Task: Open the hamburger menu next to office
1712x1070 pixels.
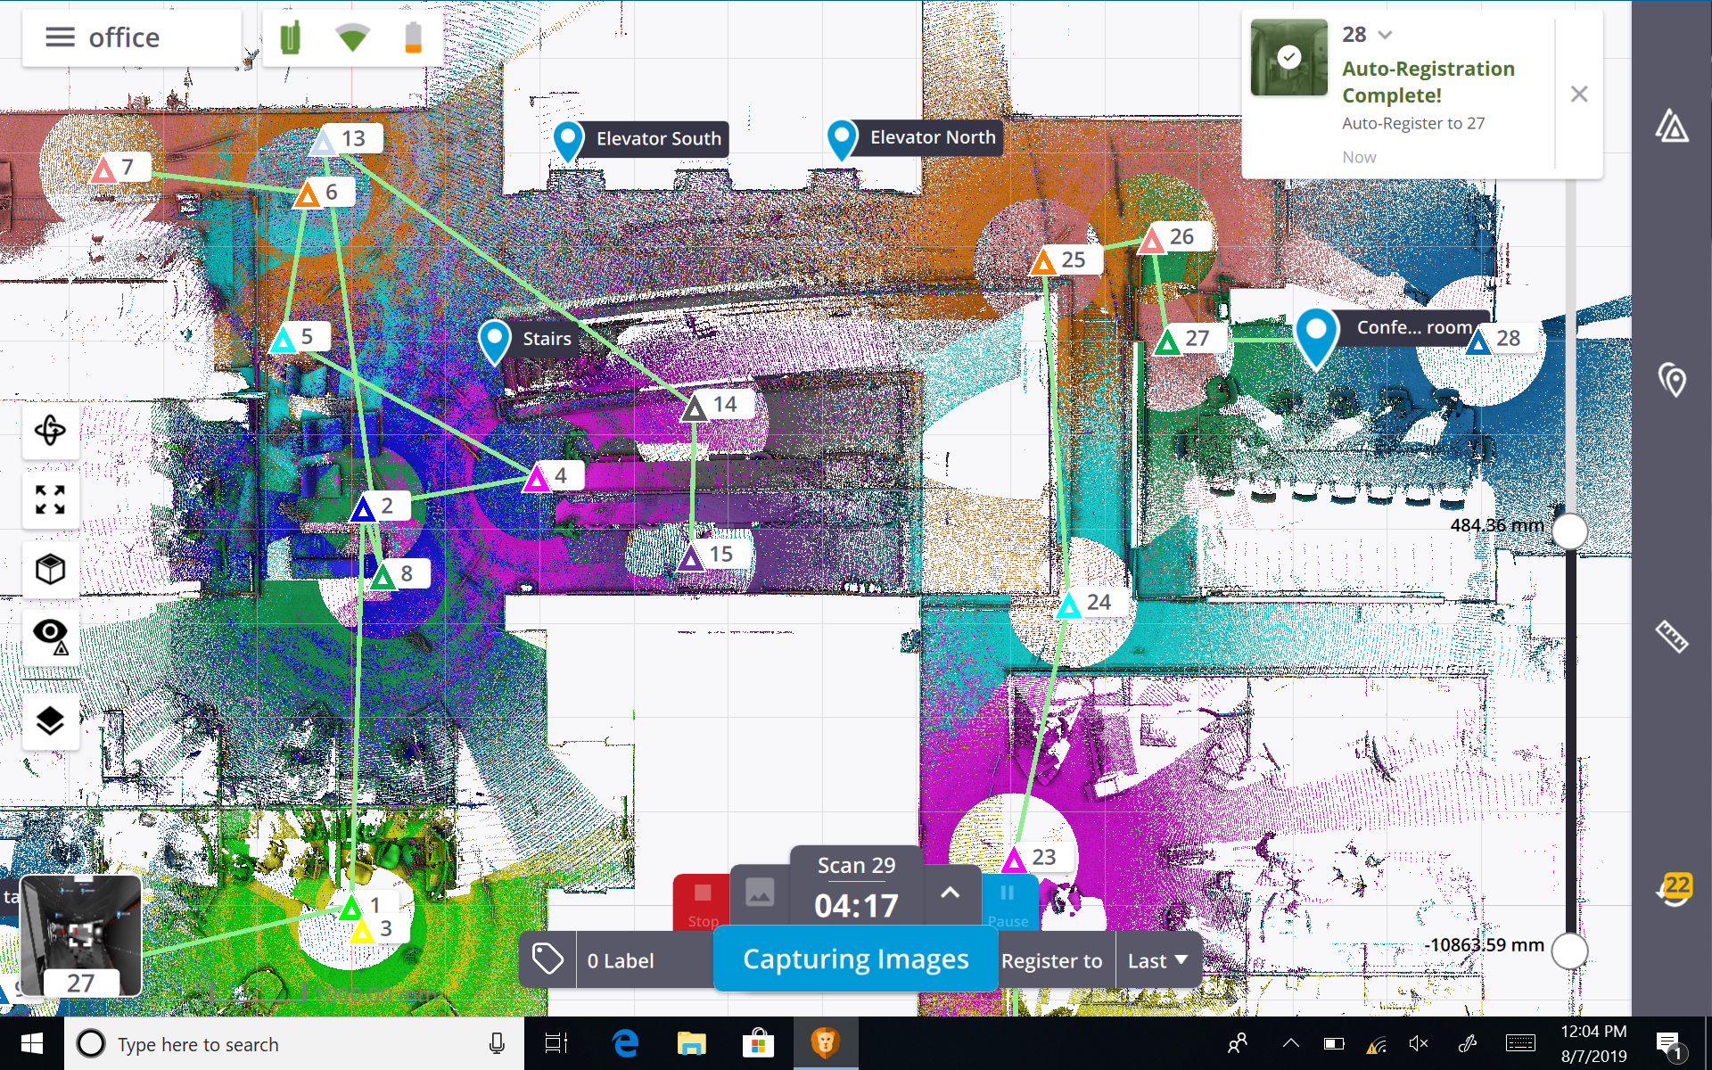Action: coord(60,37)
